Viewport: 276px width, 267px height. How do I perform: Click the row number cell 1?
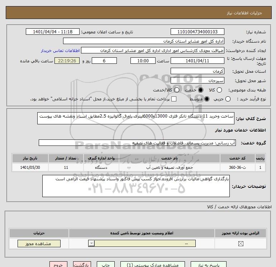260,167
